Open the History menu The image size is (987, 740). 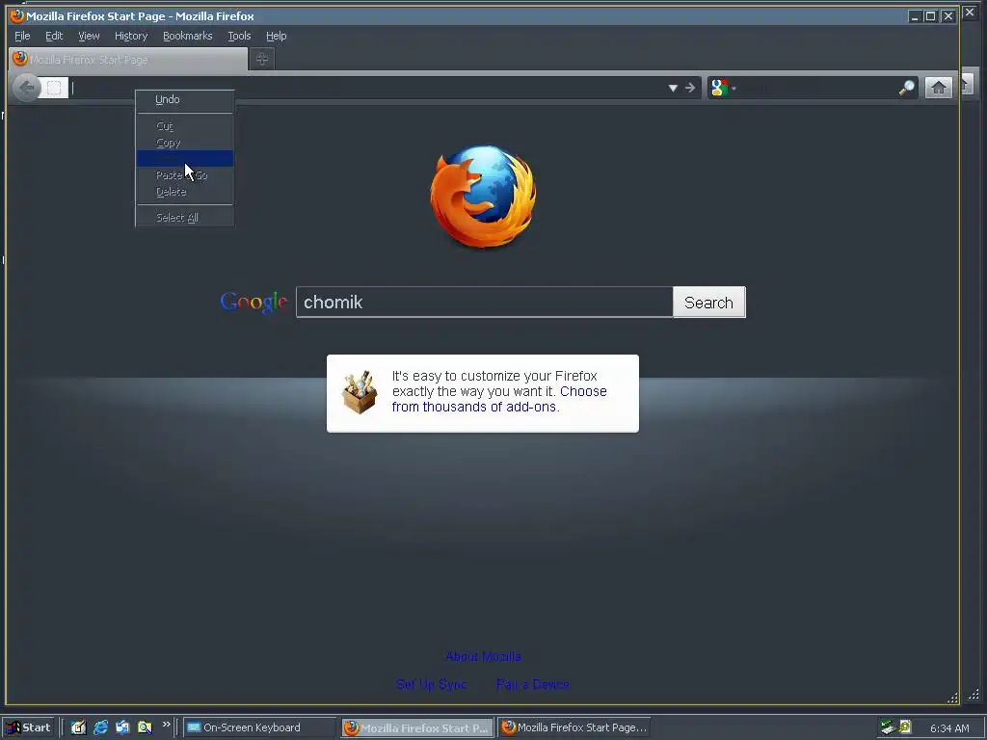(131, 36)
